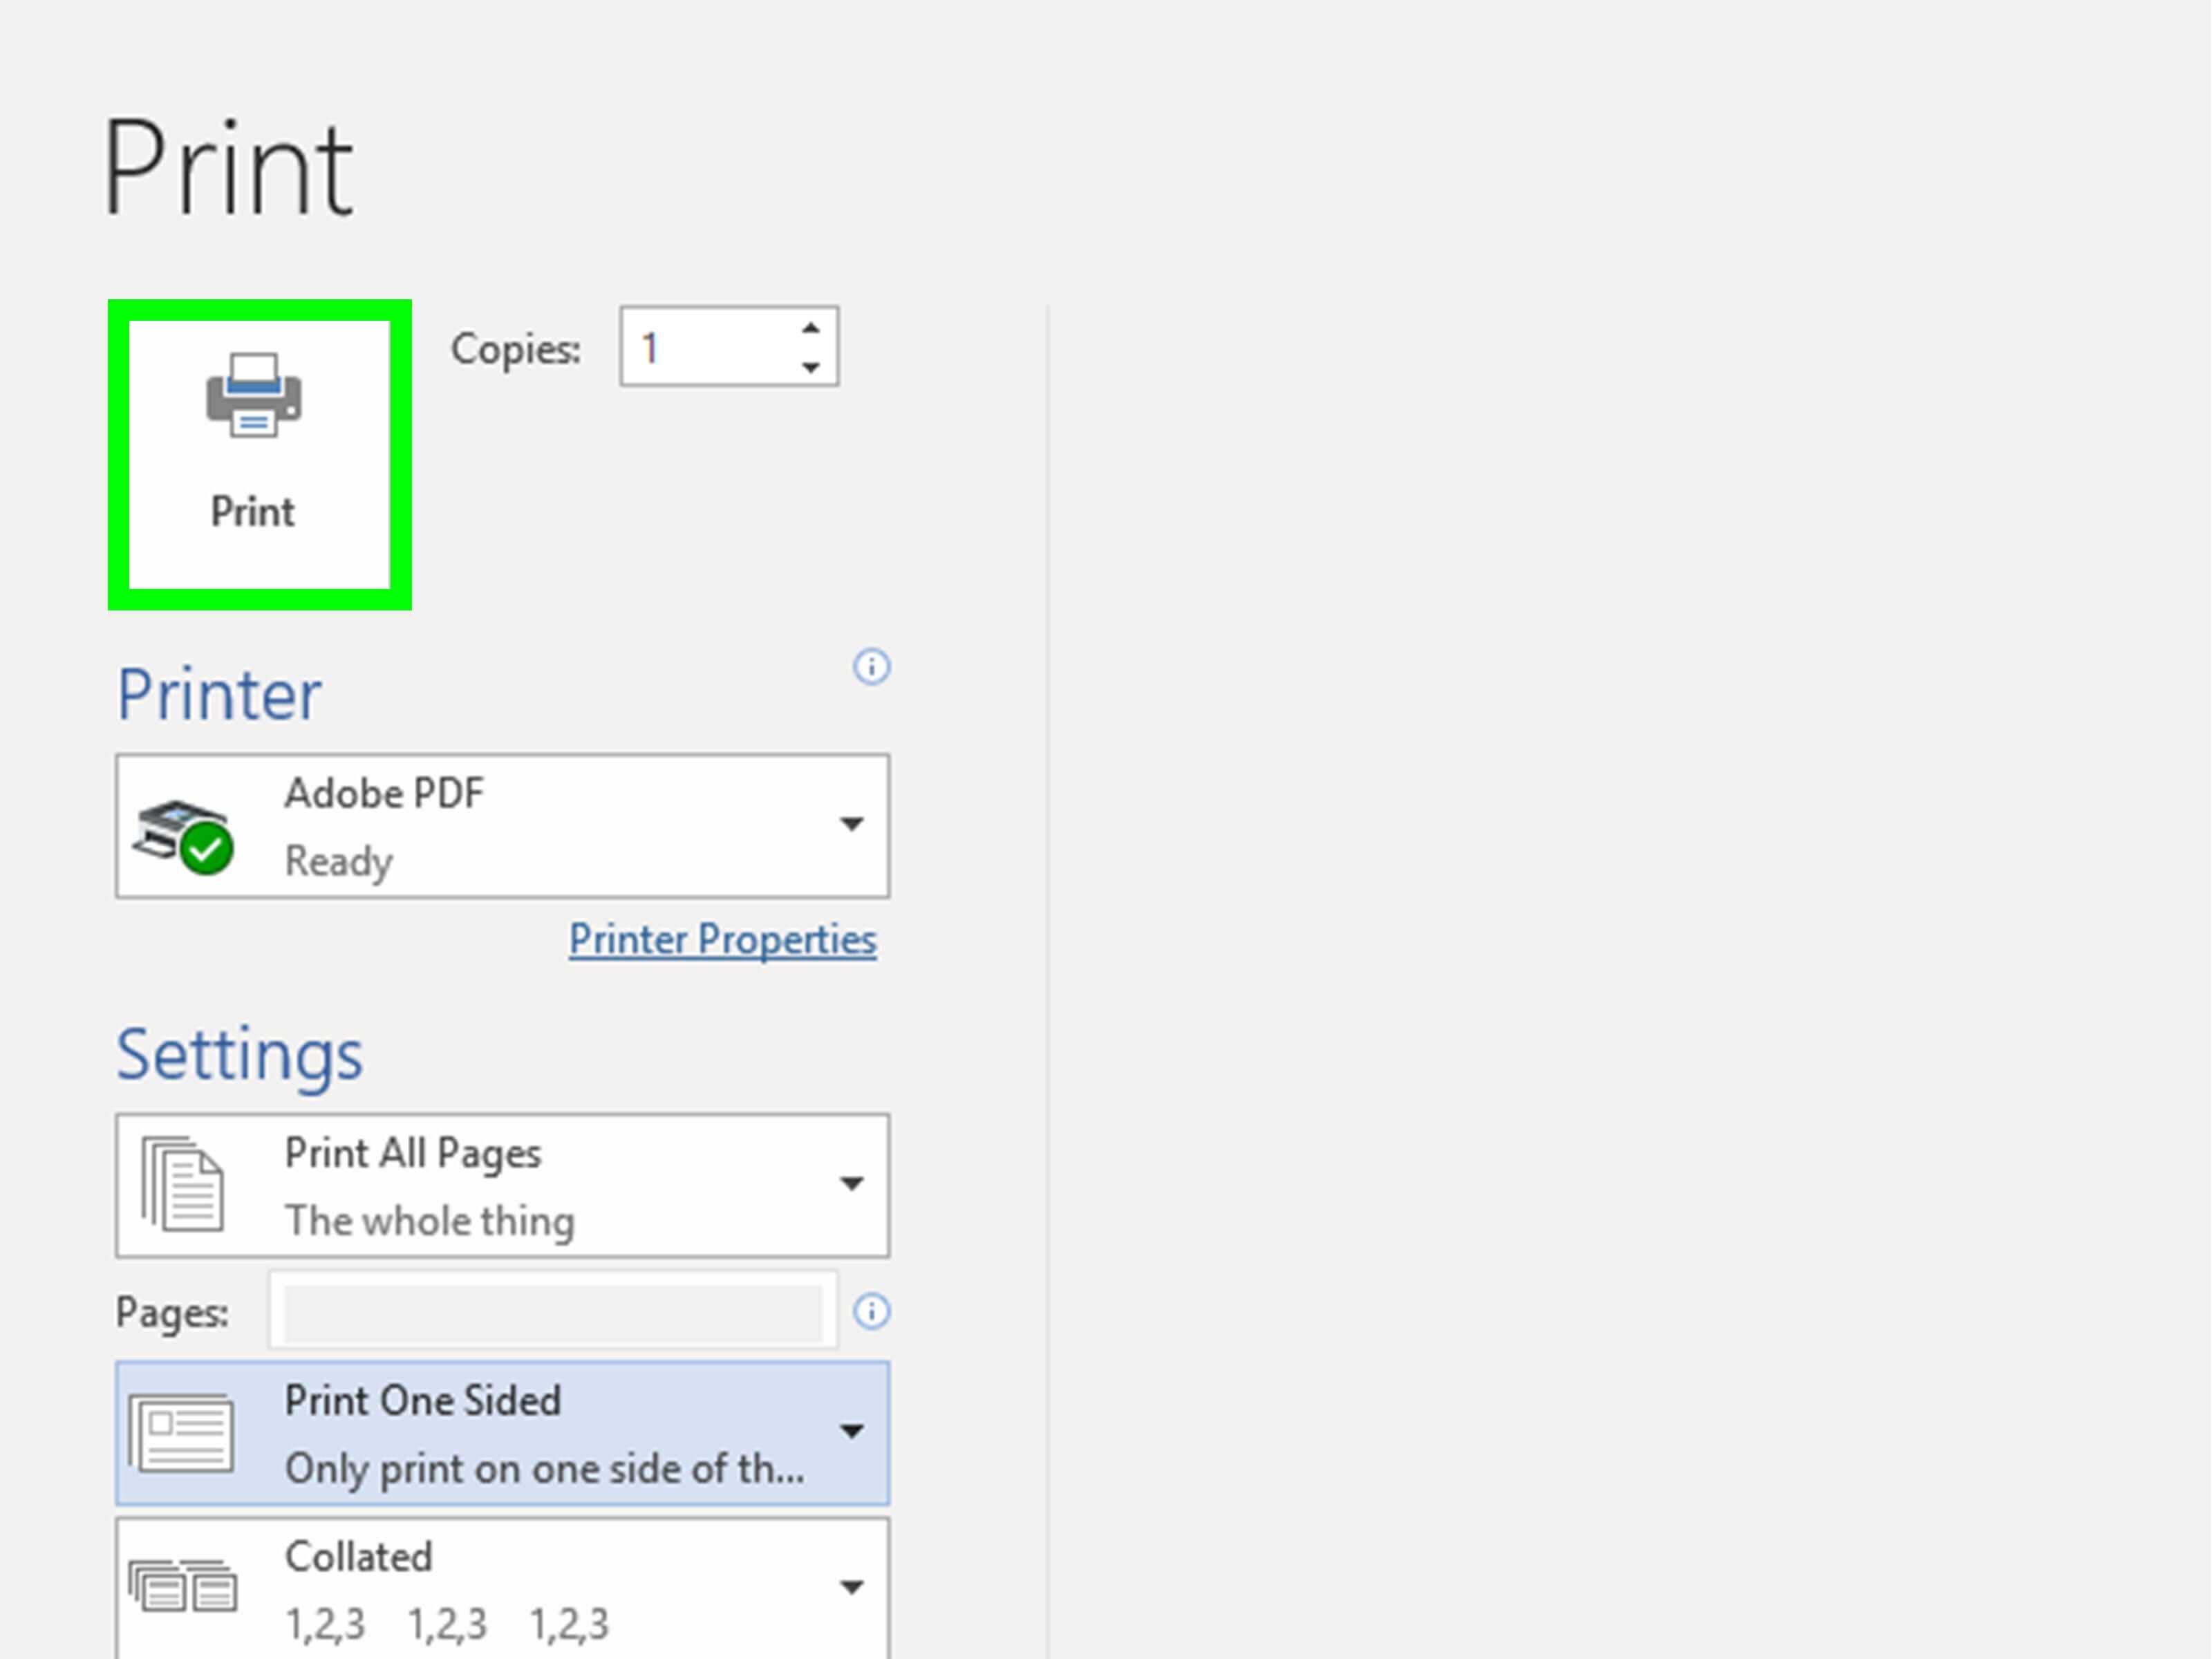Image resolution: width=2212 pixels, height=1659 pixels.
Task: Click the printer info icon
Action: pyautogui.click(x=871, y=668)
